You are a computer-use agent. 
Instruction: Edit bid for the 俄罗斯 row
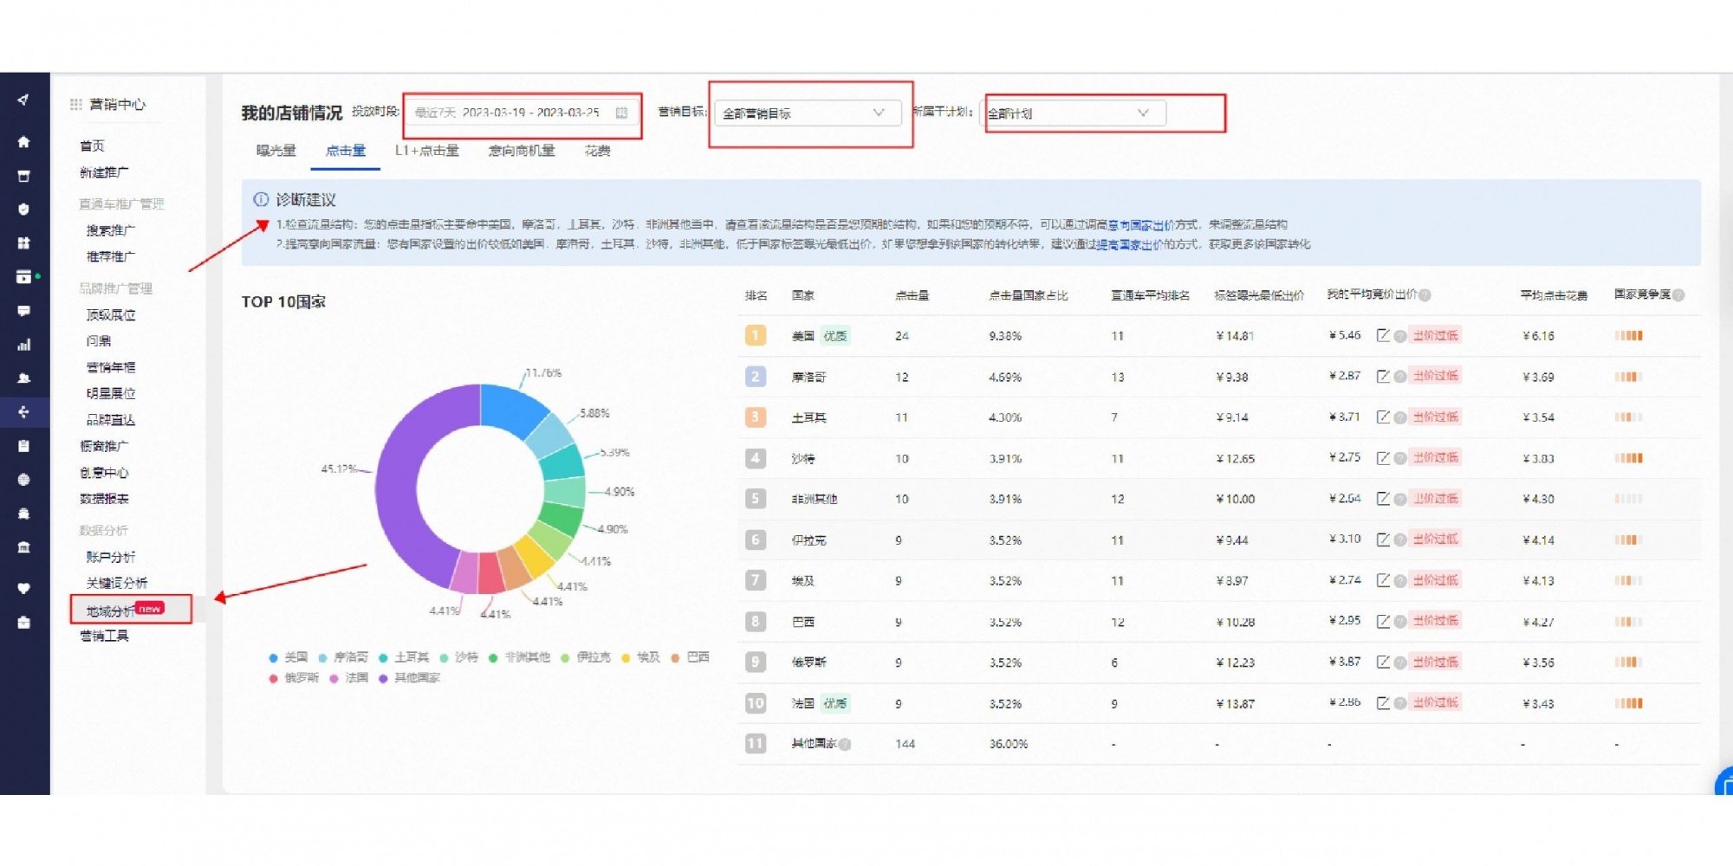[x=1383, y=662]
